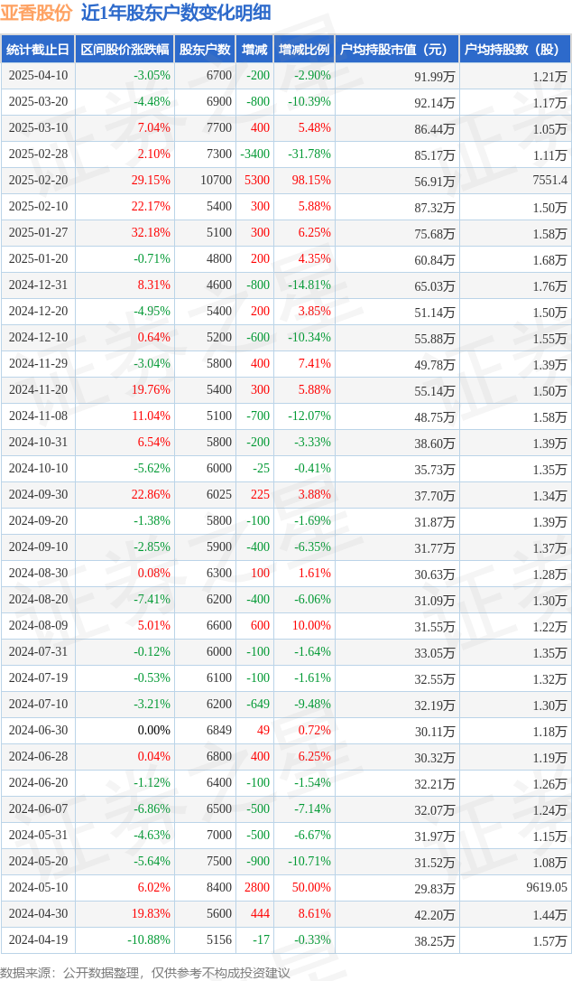Click the 近1年股东户数变化明细 heading

click(167, 14)
